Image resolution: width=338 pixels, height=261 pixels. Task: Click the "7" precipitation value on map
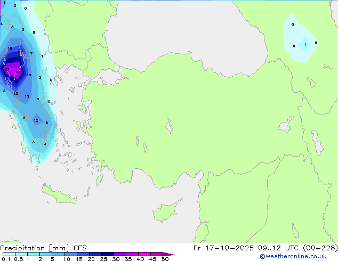[31, 53]
